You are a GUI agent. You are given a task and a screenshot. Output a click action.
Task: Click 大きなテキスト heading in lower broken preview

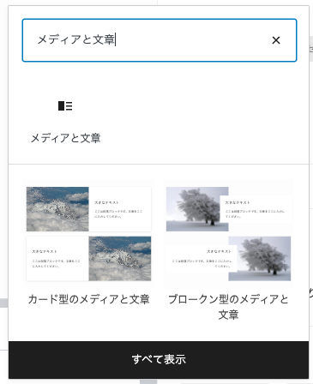pyautogui.click(x=219, y=251)
